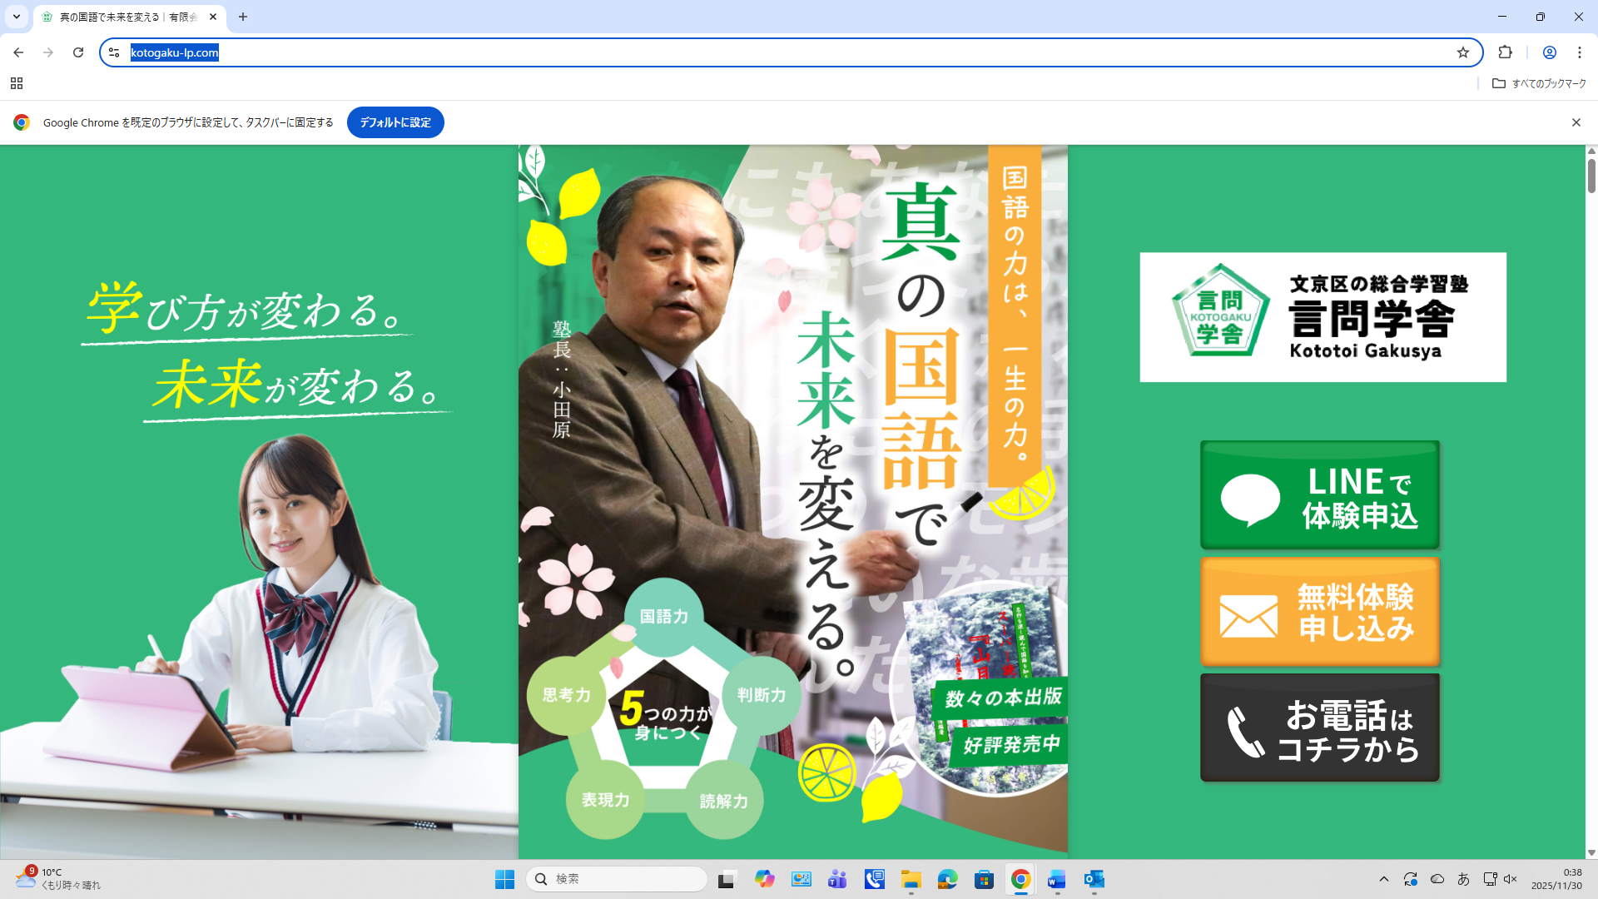Open File Explorer from the taskbar
Screen dimensions: 1598x899
pos(911,879)
